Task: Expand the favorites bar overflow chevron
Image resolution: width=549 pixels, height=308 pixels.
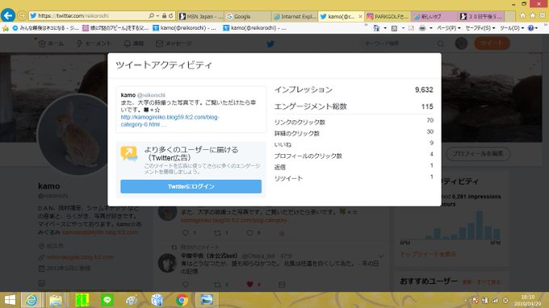Action: point(367,26)
